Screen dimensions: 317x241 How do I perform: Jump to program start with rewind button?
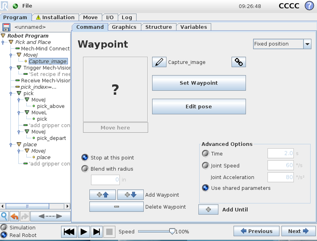[69, 231]
